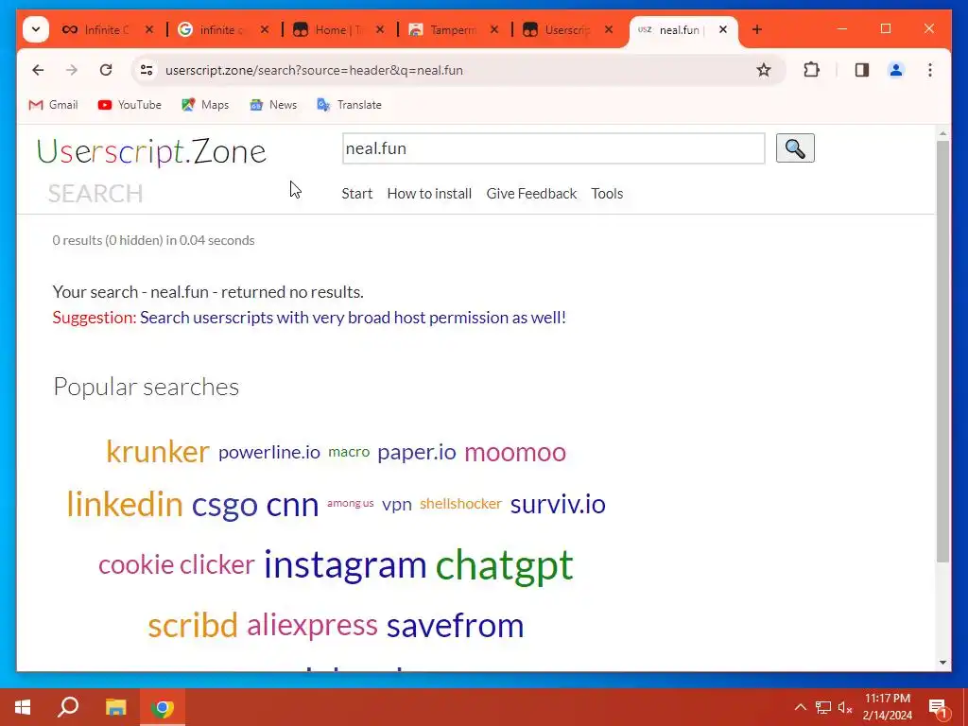Click the savefrom popular search
This screenshot has width=968, height=726.
tap(455, 626)
